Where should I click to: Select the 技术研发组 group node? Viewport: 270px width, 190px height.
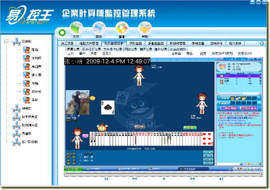[x=30, y=117]
